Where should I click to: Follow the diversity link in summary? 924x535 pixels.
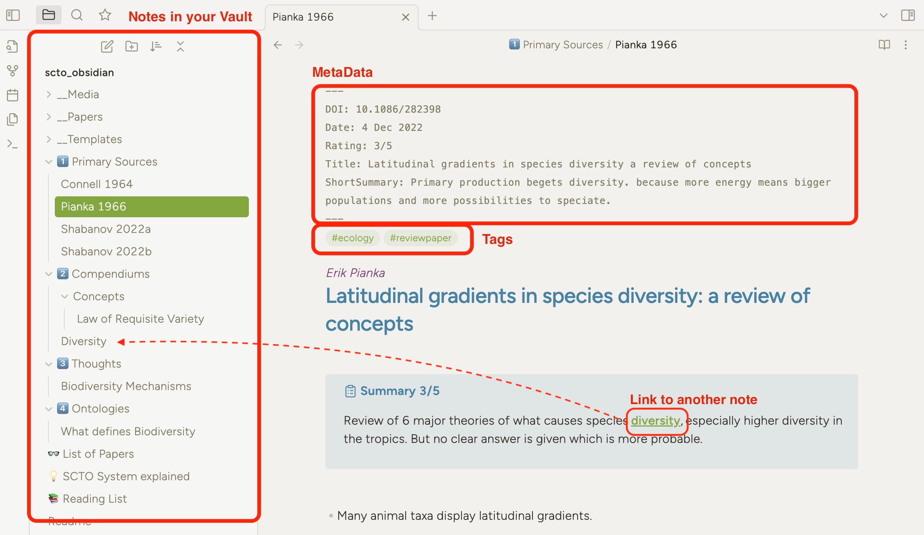[x=655, y=421]
